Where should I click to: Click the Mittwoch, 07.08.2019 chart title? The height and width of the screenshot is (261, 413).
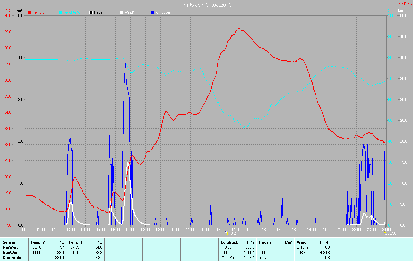pos(207,5)
